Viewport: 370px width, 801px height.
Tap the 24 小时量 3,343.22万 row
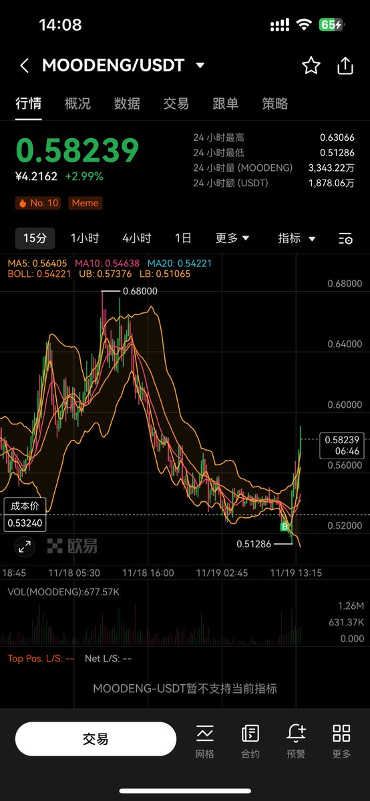pyautogui.click(x=274, y=168)
